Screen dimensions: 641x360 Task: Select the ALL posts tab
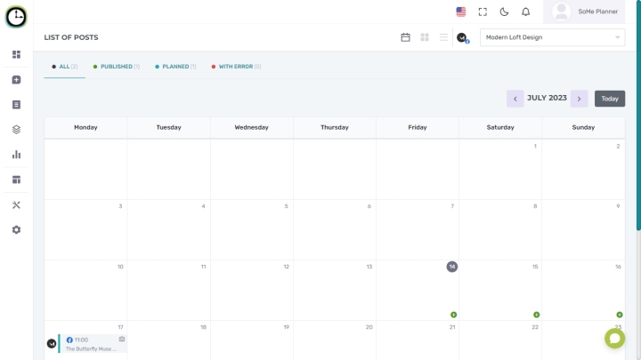coord(65,67)
